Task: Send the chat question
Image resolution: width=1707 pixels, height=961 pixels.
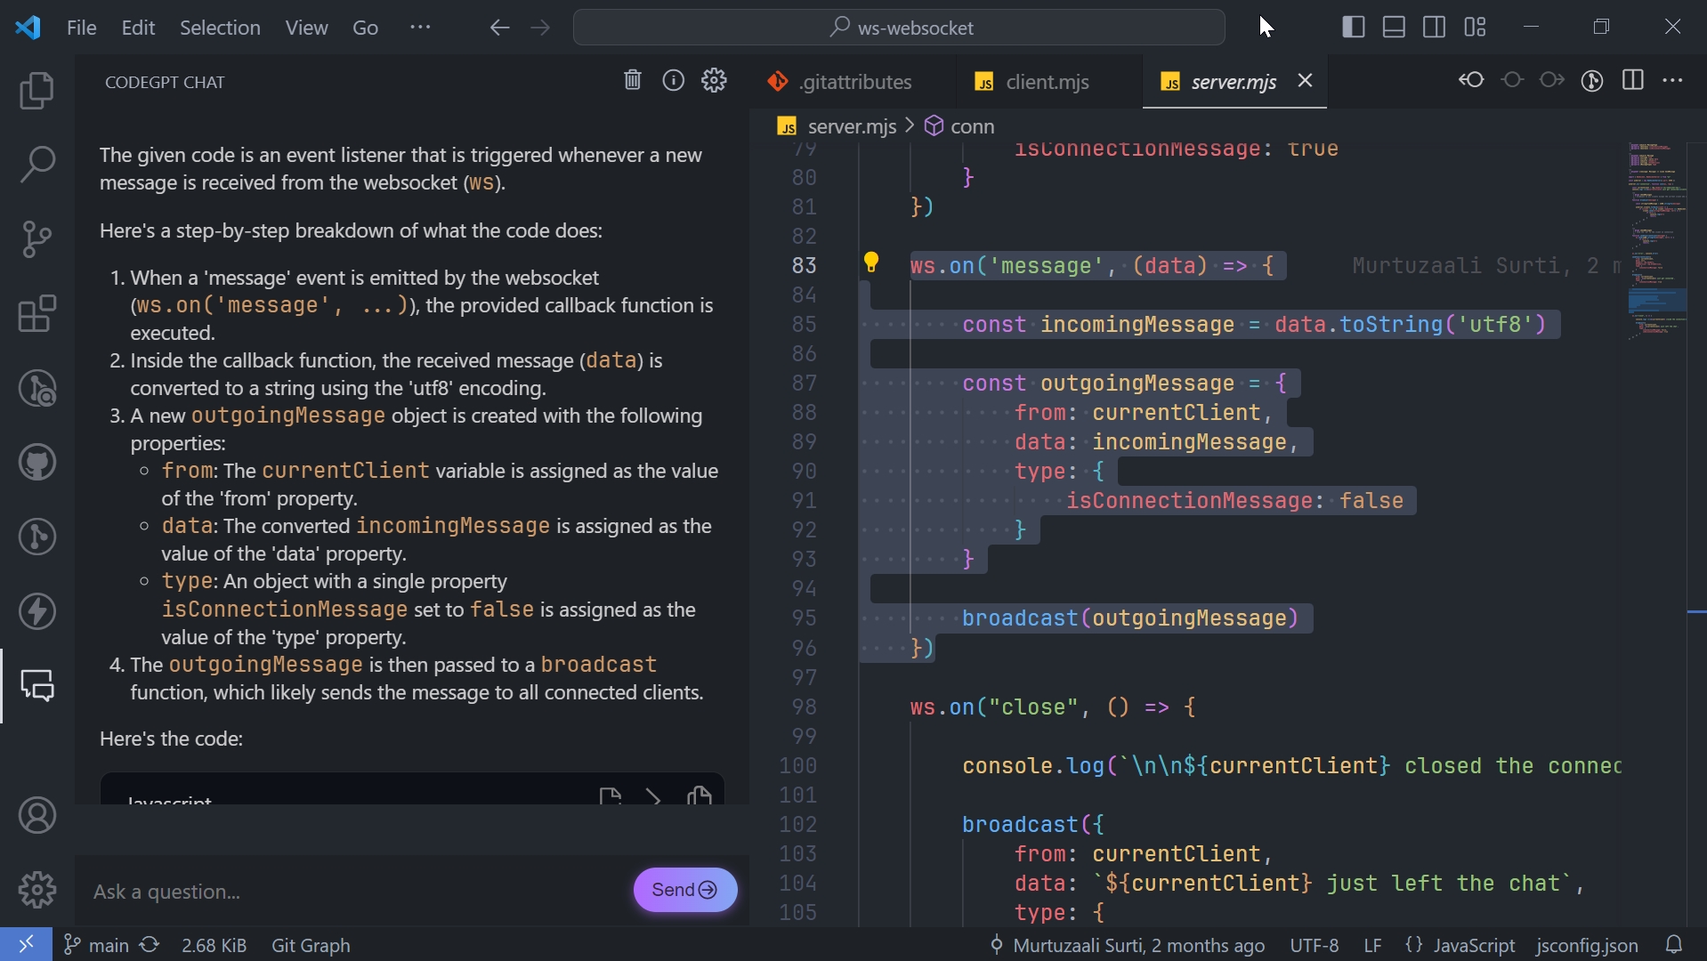Action: coord(684,890)
